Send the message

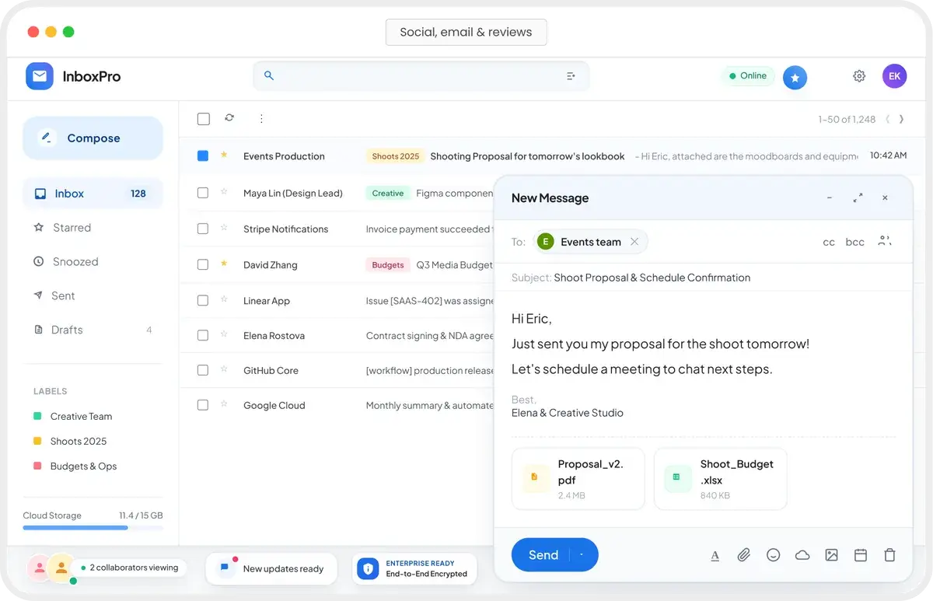543,555
